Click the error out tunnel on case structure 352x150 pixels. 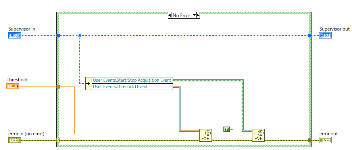point(310,140)
